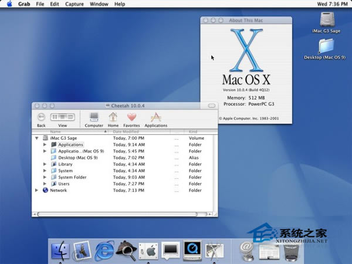Click the Favorites heart toolbar icon
The width and height of the screenshot is (352, 264).
[131, 120]
